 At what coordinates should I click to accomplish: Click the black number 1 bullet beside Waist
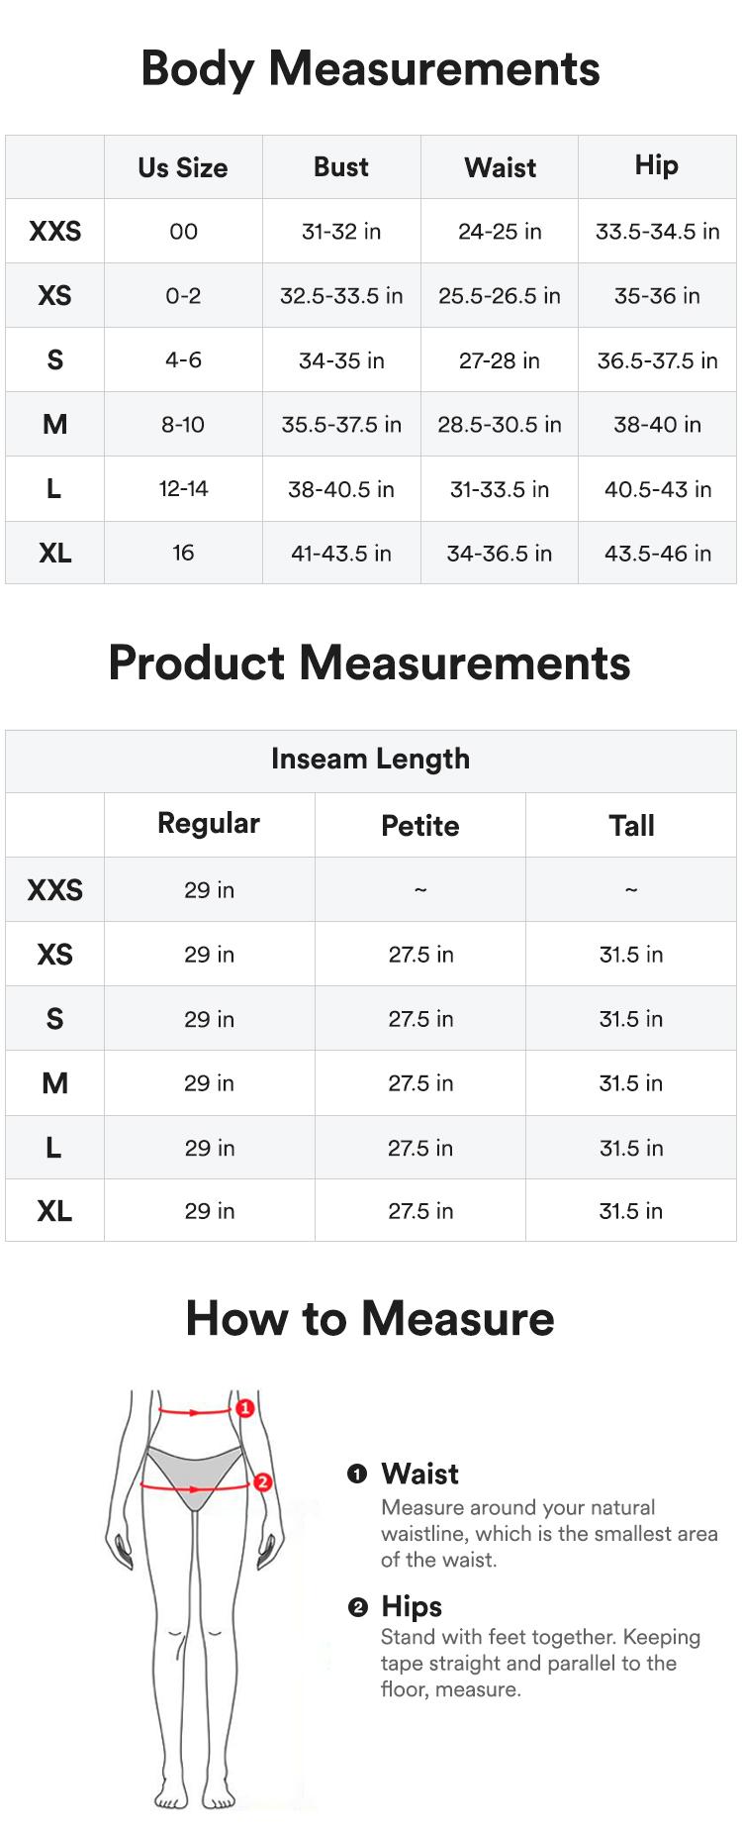coord(357,1475)
